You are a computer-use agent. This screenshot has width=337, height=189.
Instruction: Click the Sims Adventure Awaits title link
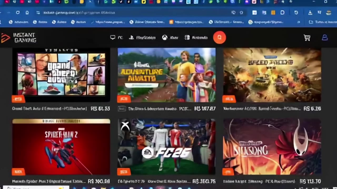coord(160,109)
